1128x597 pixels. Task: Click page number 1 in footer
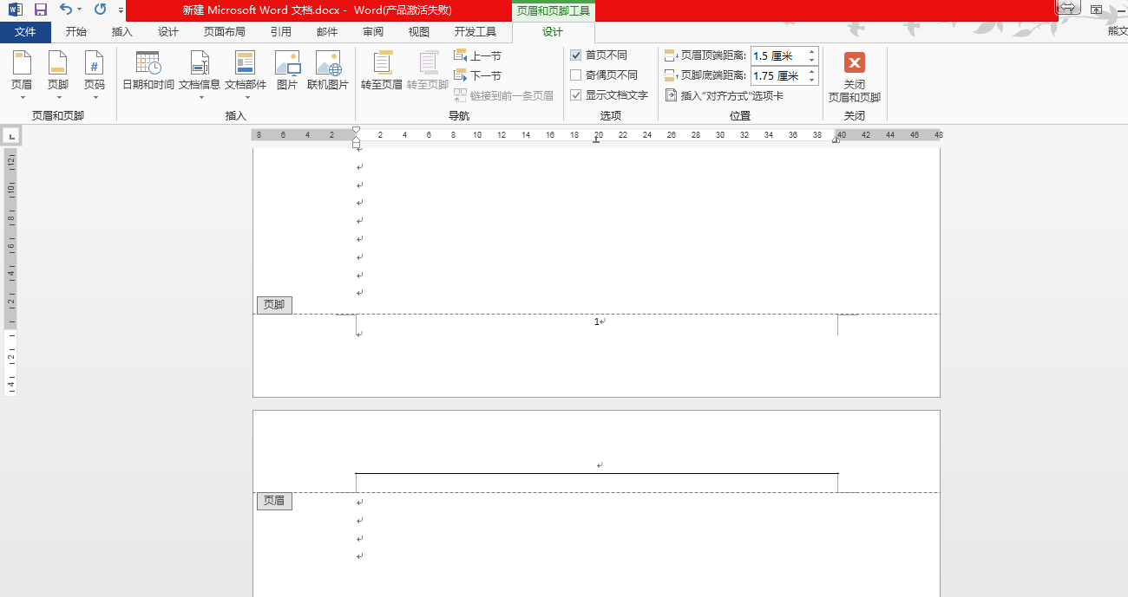click(597, 322)
